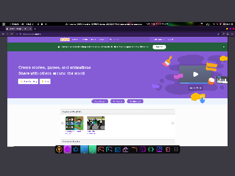Screen dimensions: 235x176
Task: Open a new browser tab
Action: (x=35, y=29)
